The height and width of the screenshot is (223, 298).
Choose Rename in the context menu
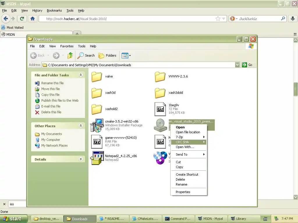point(189,184)
